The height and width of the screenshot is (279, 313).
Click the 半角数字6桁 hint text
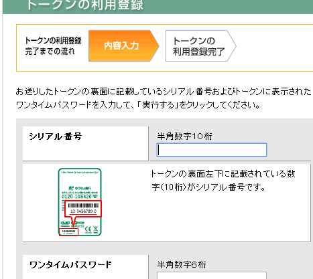182,265
